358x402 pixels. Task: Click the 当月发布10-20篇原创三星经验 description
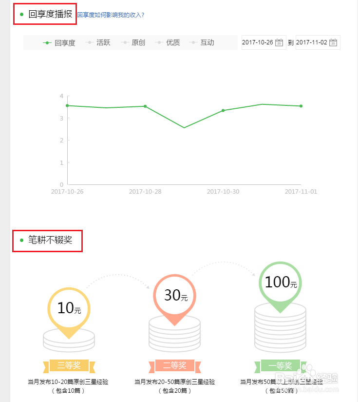68,382
